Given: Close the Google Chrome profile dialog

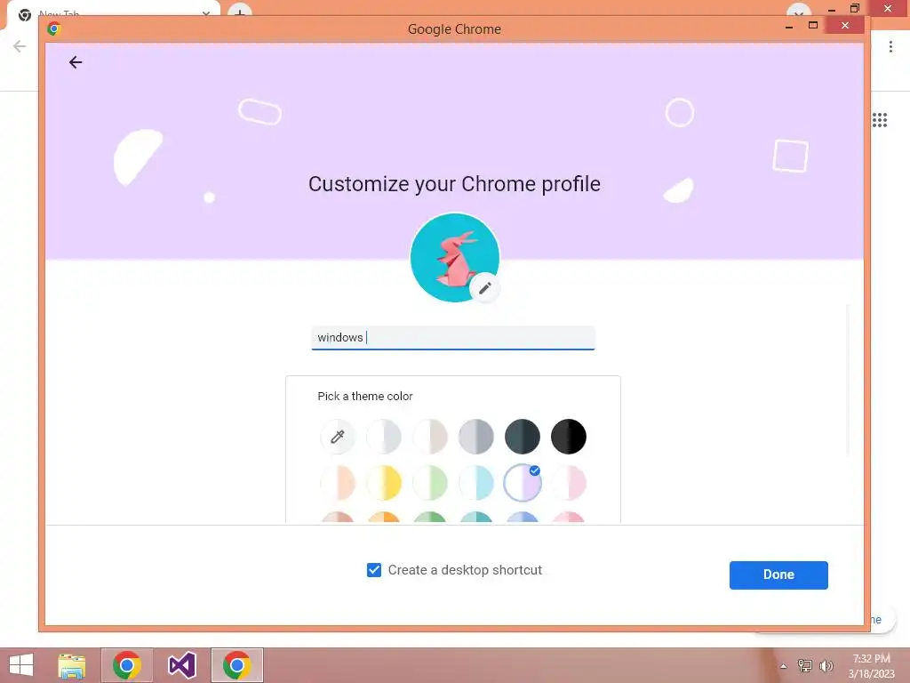Looking at the screenshot, I should (x=845, y=25).
